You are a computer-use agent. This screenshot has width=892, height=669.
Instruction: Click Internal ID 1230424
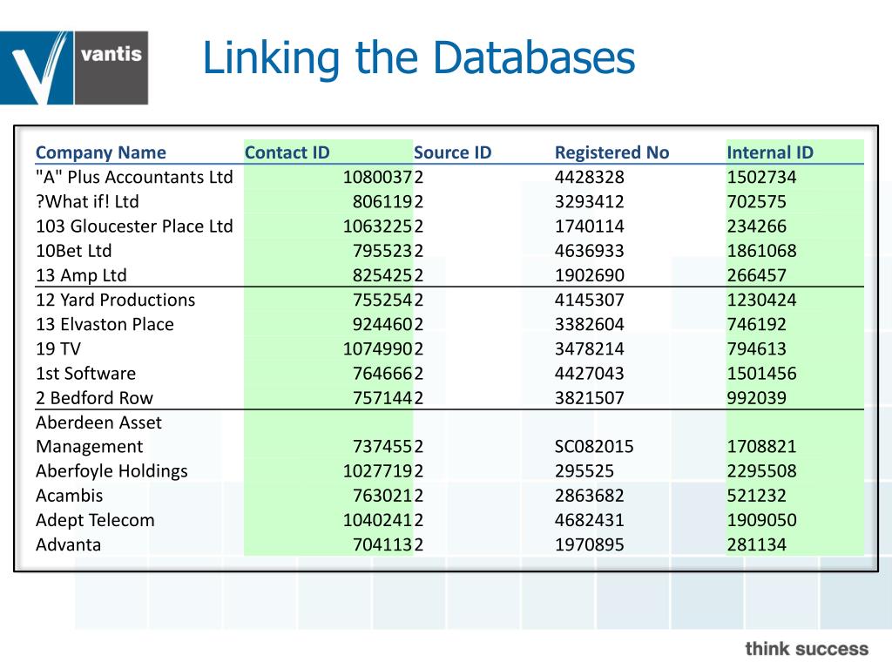tap(761, 300)
